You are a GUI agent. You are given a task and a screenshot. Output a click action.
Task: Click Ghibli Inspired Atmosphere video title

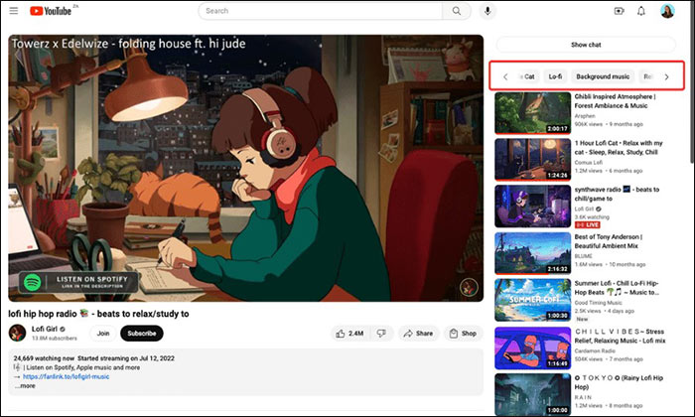coord(616,101)
